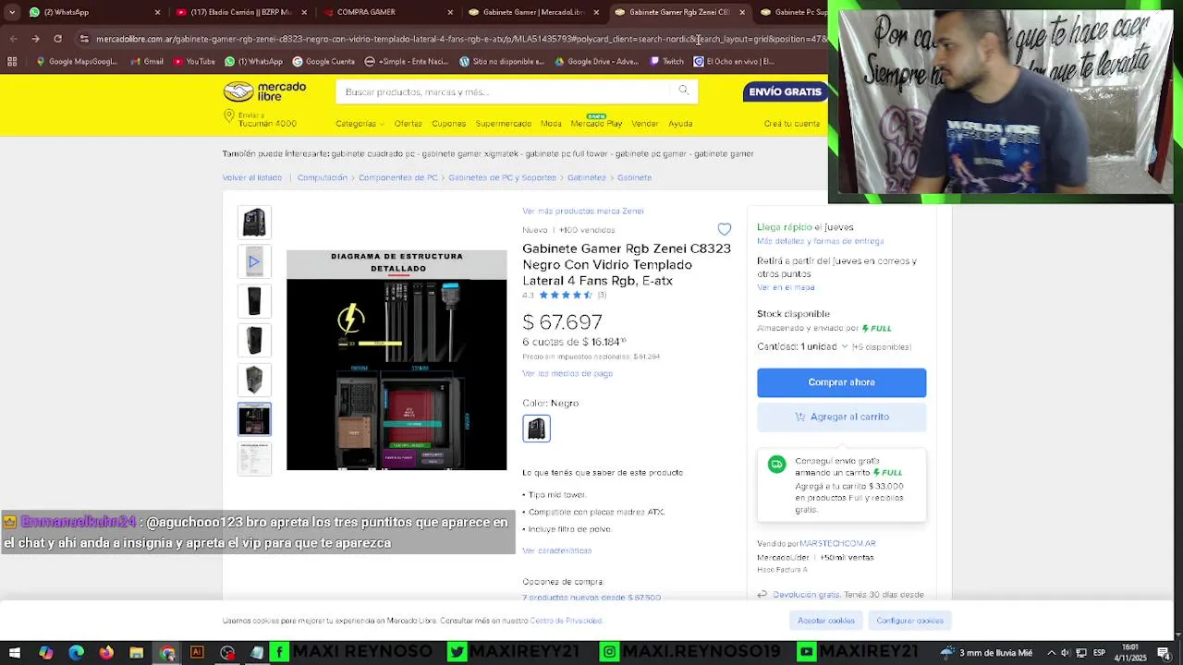Open YouTube bookmark
The width and height of the screenshot is (1183, 665).
194,62
